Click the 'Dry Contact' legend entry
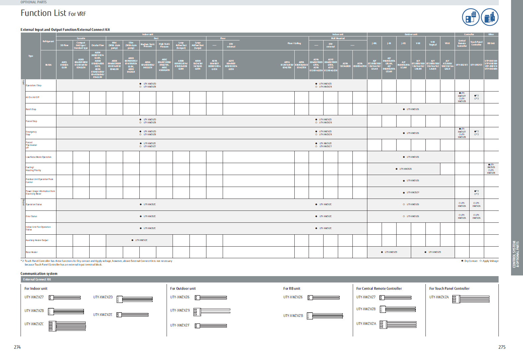523x358 pixels. 469,261
